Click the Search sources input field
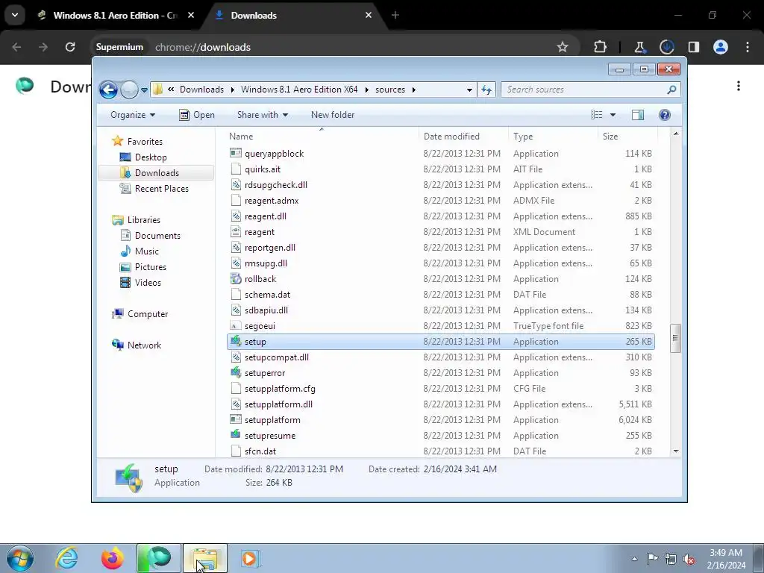Viewport: 764px width, 573px height. [583, 90]
